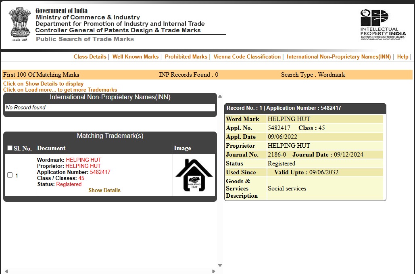
Task: Click the Public Search of Trade Marks heading
Action: coord(85,39)
